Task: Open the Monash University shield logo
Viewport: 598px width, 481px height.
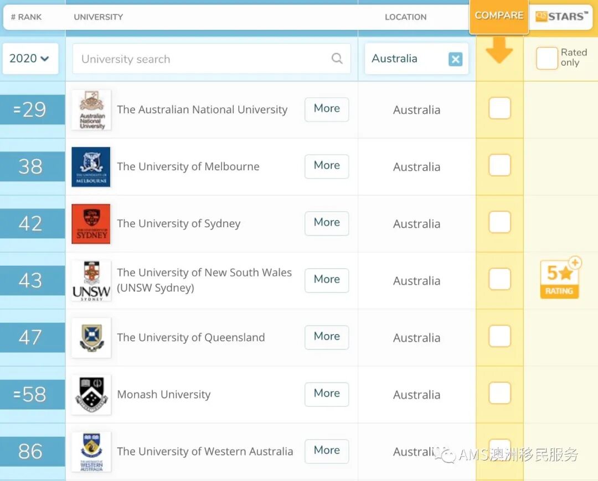Action: 91,395
